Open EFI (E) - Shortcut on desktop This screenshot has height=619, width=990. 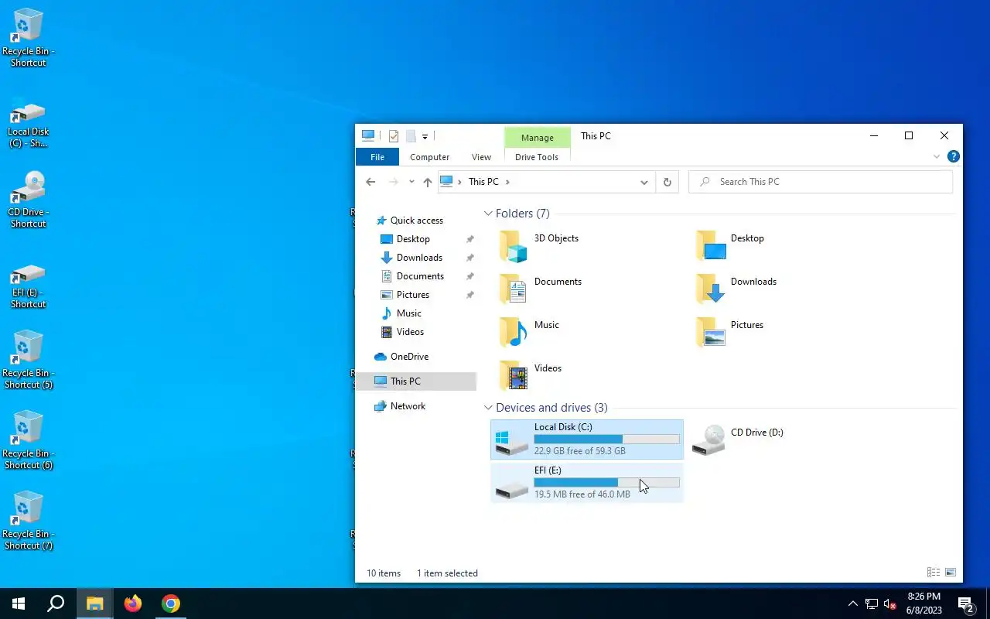pos(28,286)
